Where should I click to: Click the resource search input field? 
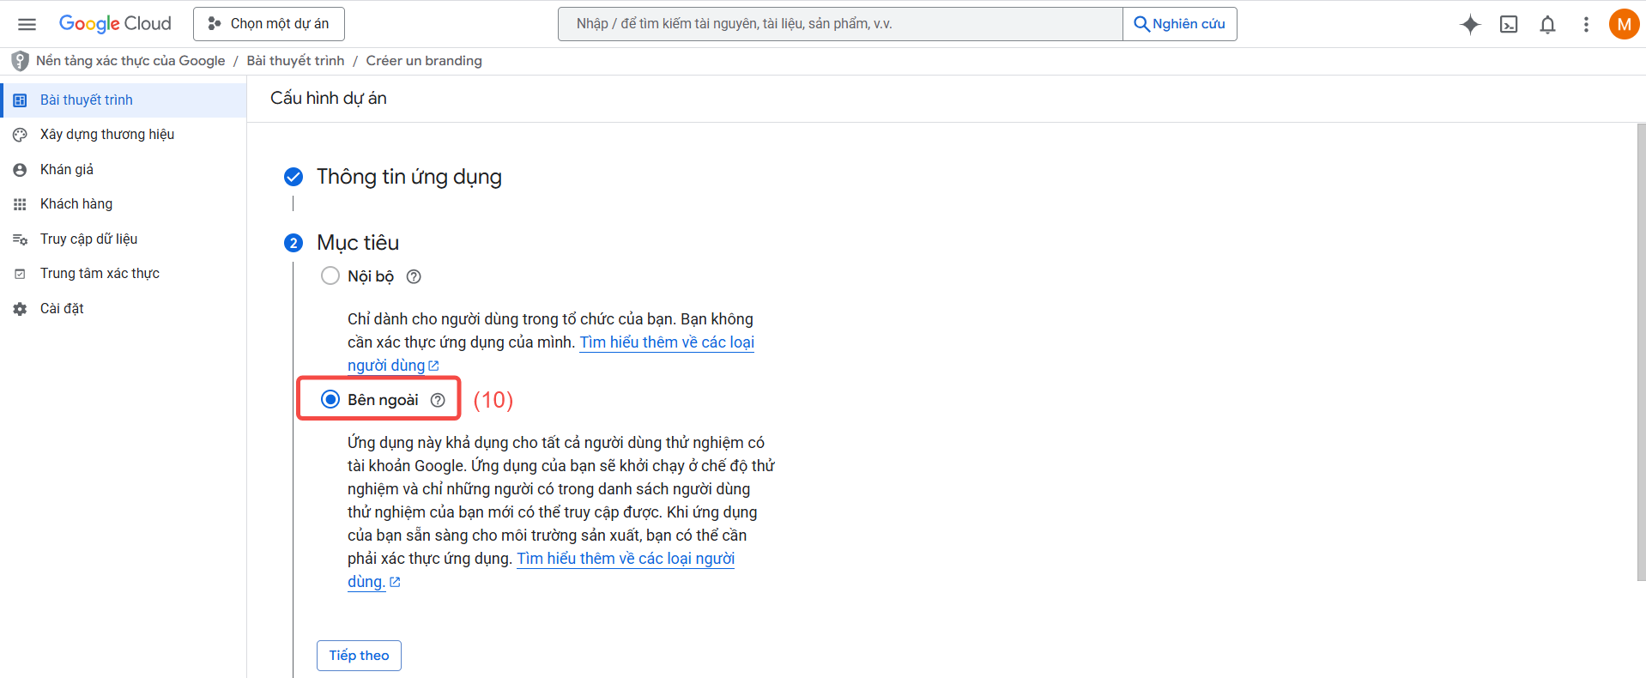tap(840, 24)
